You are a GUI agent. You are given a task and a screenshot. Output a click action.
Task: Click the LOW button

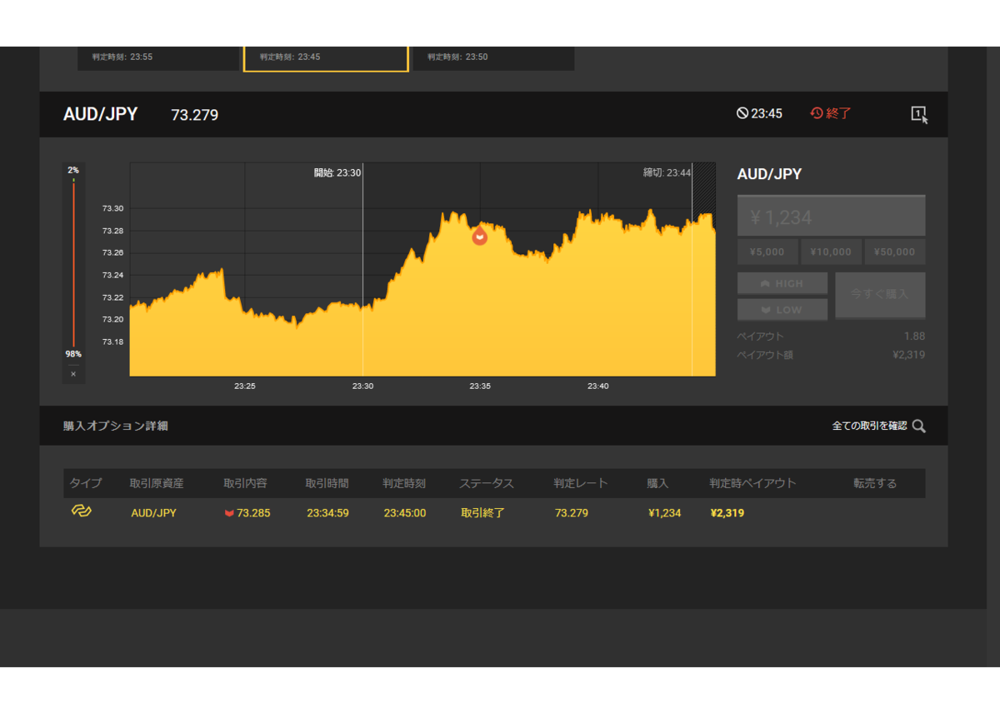[x=782, y=310]
